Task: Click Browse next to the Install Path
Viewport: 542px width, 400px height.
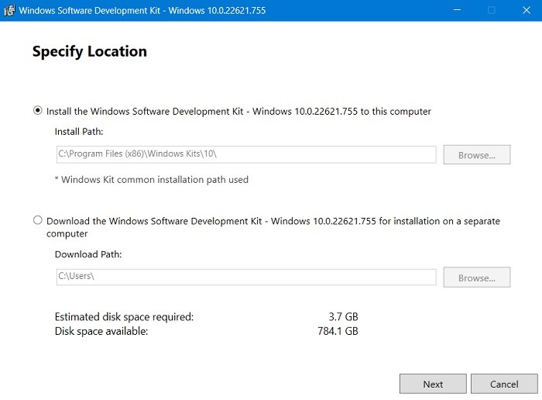Action: [x=477, y=155]
